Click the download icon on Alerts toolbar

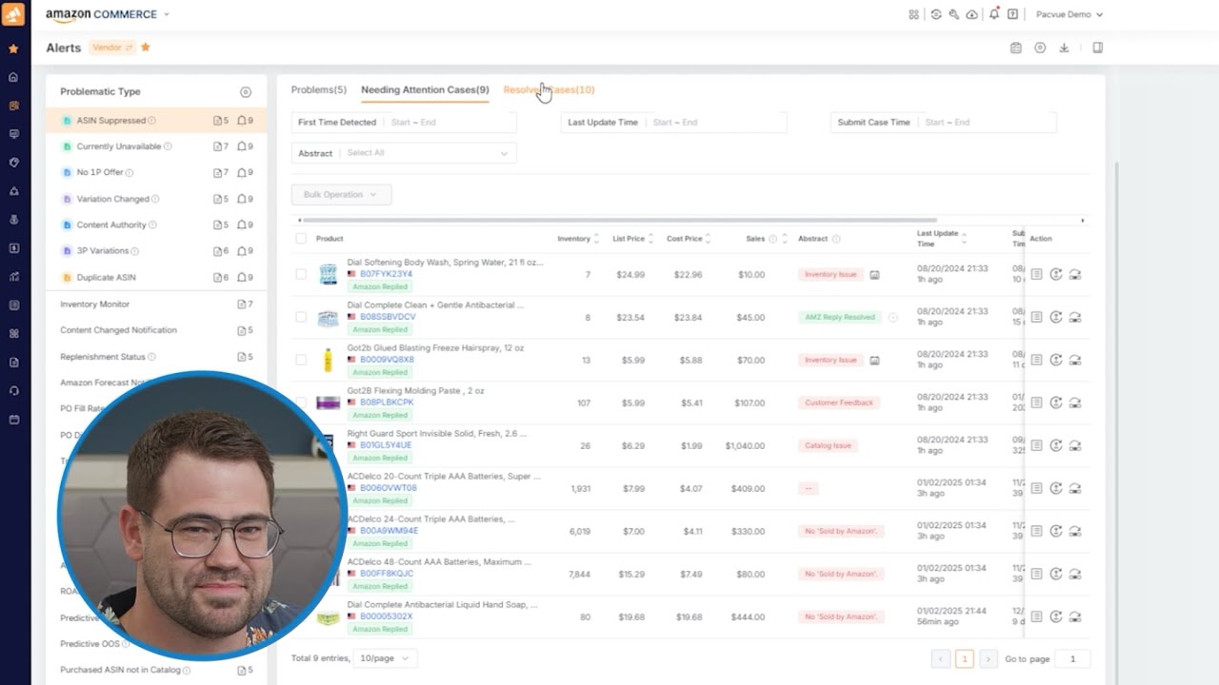(1064, 48)
